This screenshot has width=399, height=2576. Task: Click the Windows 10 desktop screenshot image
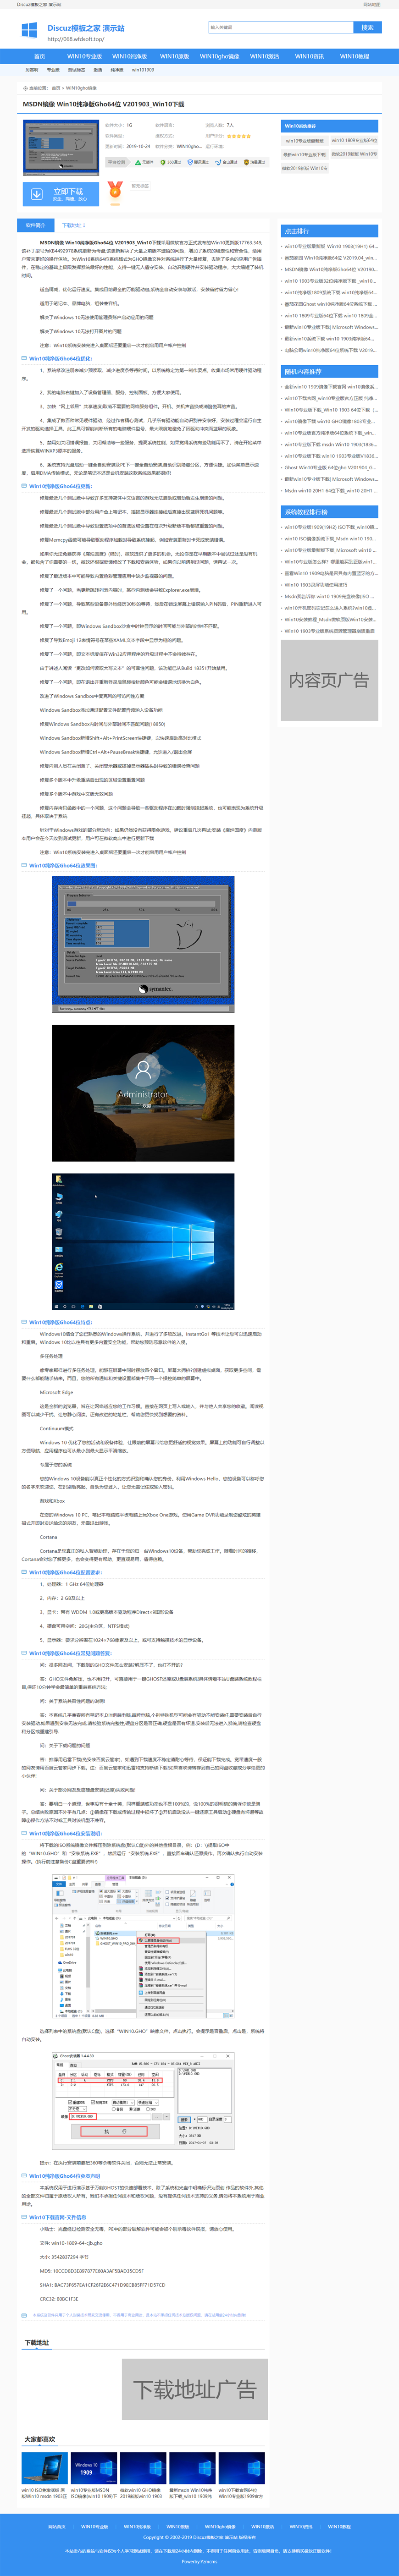tap(143, 1242)
